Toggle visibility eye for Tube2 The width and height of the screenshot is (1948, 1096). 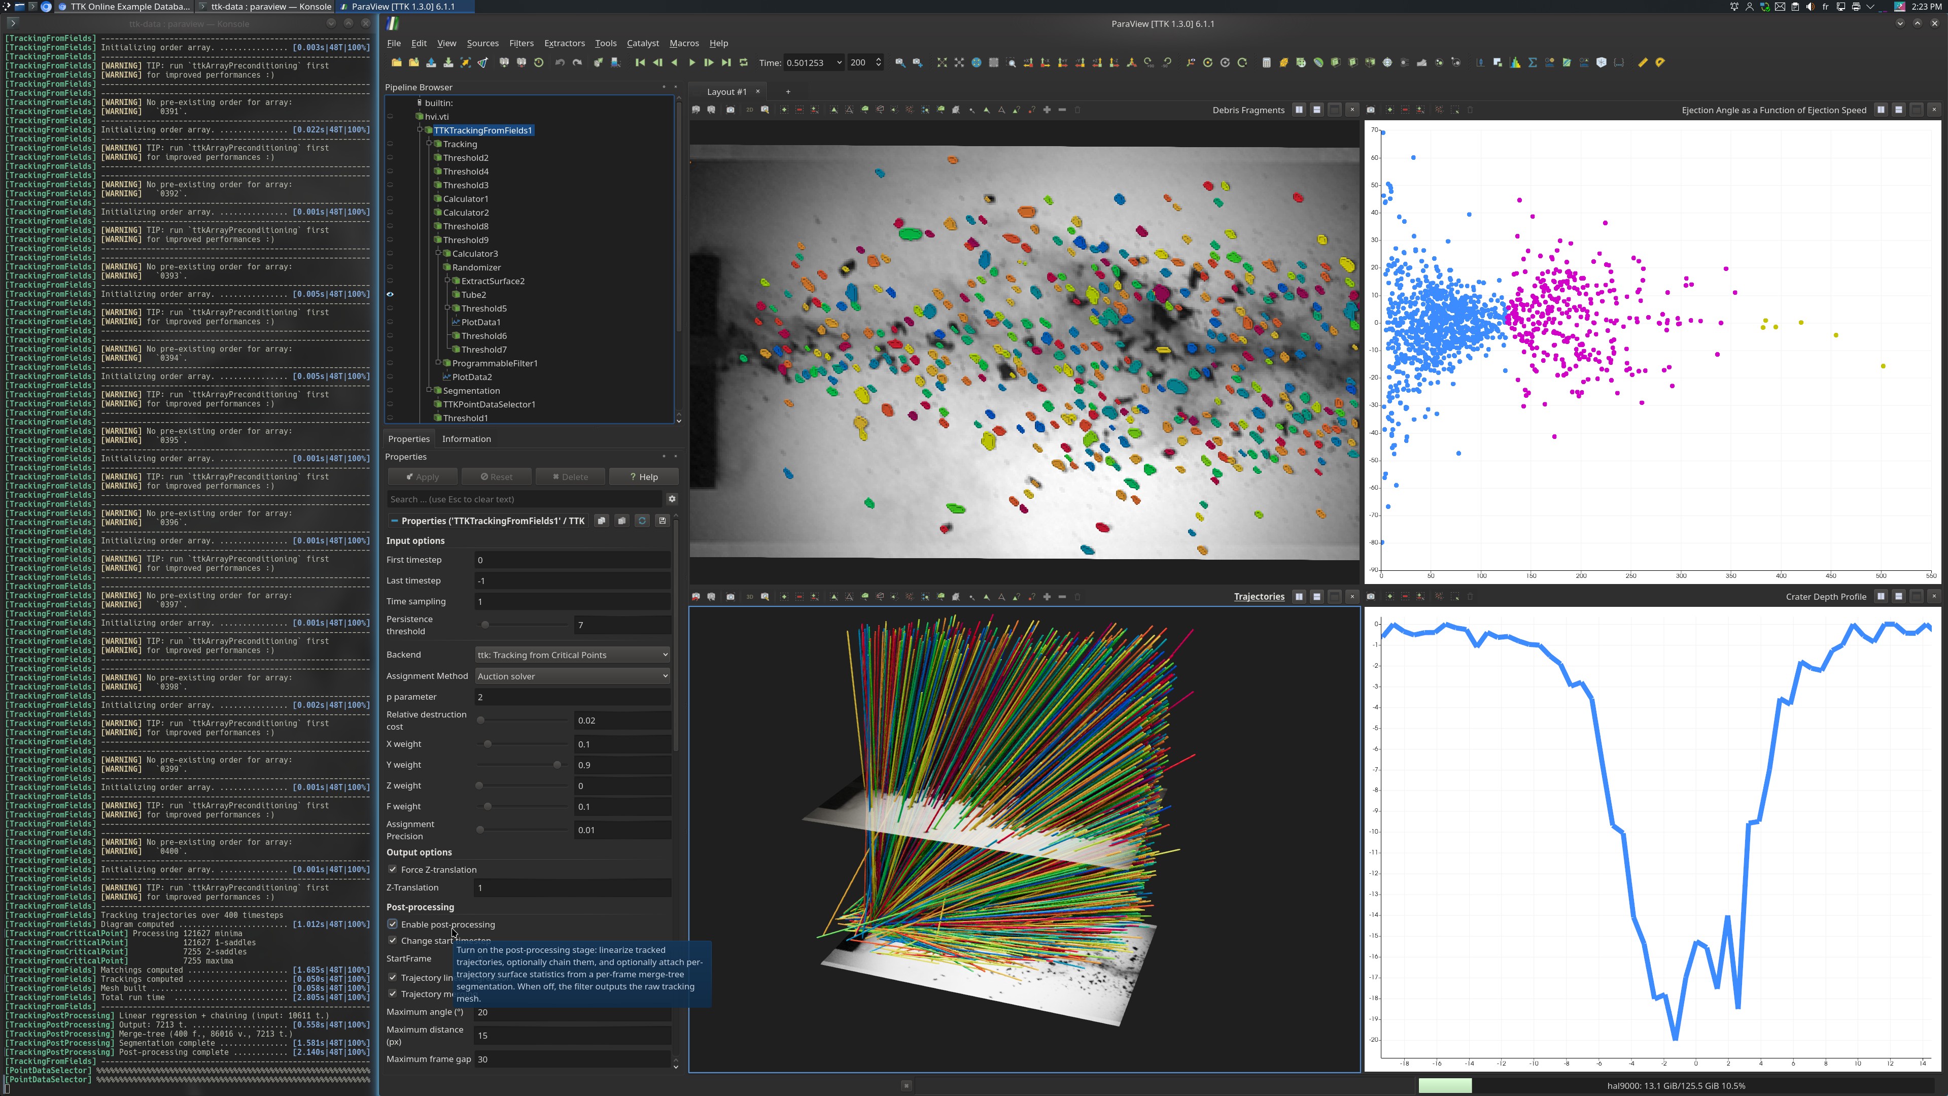(x=390, y=294)
